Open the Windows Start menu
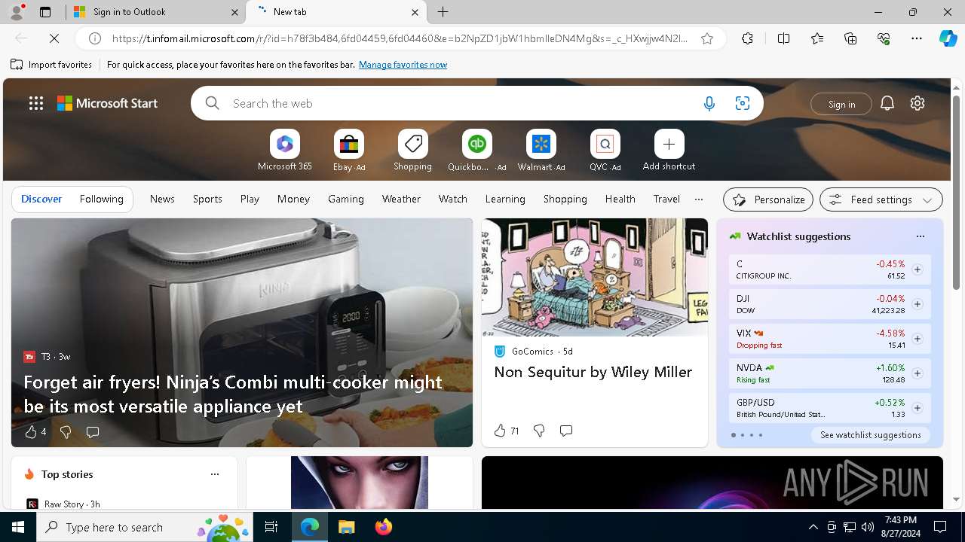Image resolution: width=965 pixels, height=542 pixels. click(18, 527)
